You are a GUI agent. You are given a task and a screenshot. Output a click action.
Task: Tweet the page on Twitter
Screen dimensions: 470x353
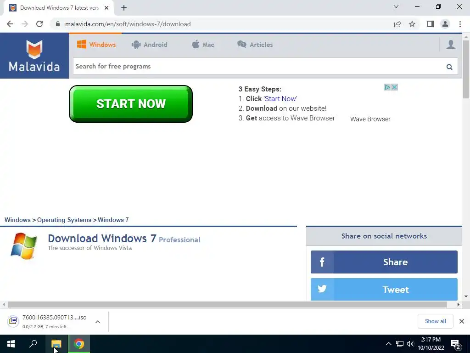[384, 290]
